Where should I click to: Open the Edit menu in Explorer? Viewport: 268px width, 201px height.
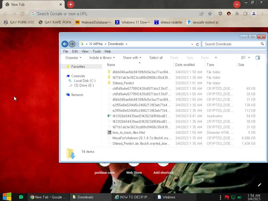[75, 51]
